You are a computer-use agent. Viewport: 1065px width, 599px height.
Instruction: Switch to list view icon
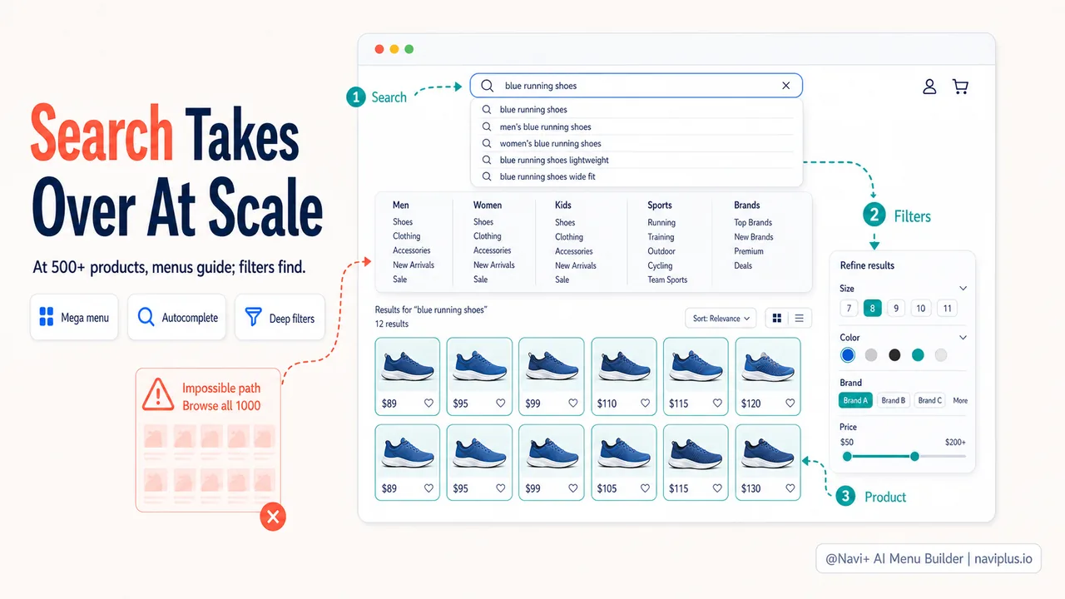800,319
